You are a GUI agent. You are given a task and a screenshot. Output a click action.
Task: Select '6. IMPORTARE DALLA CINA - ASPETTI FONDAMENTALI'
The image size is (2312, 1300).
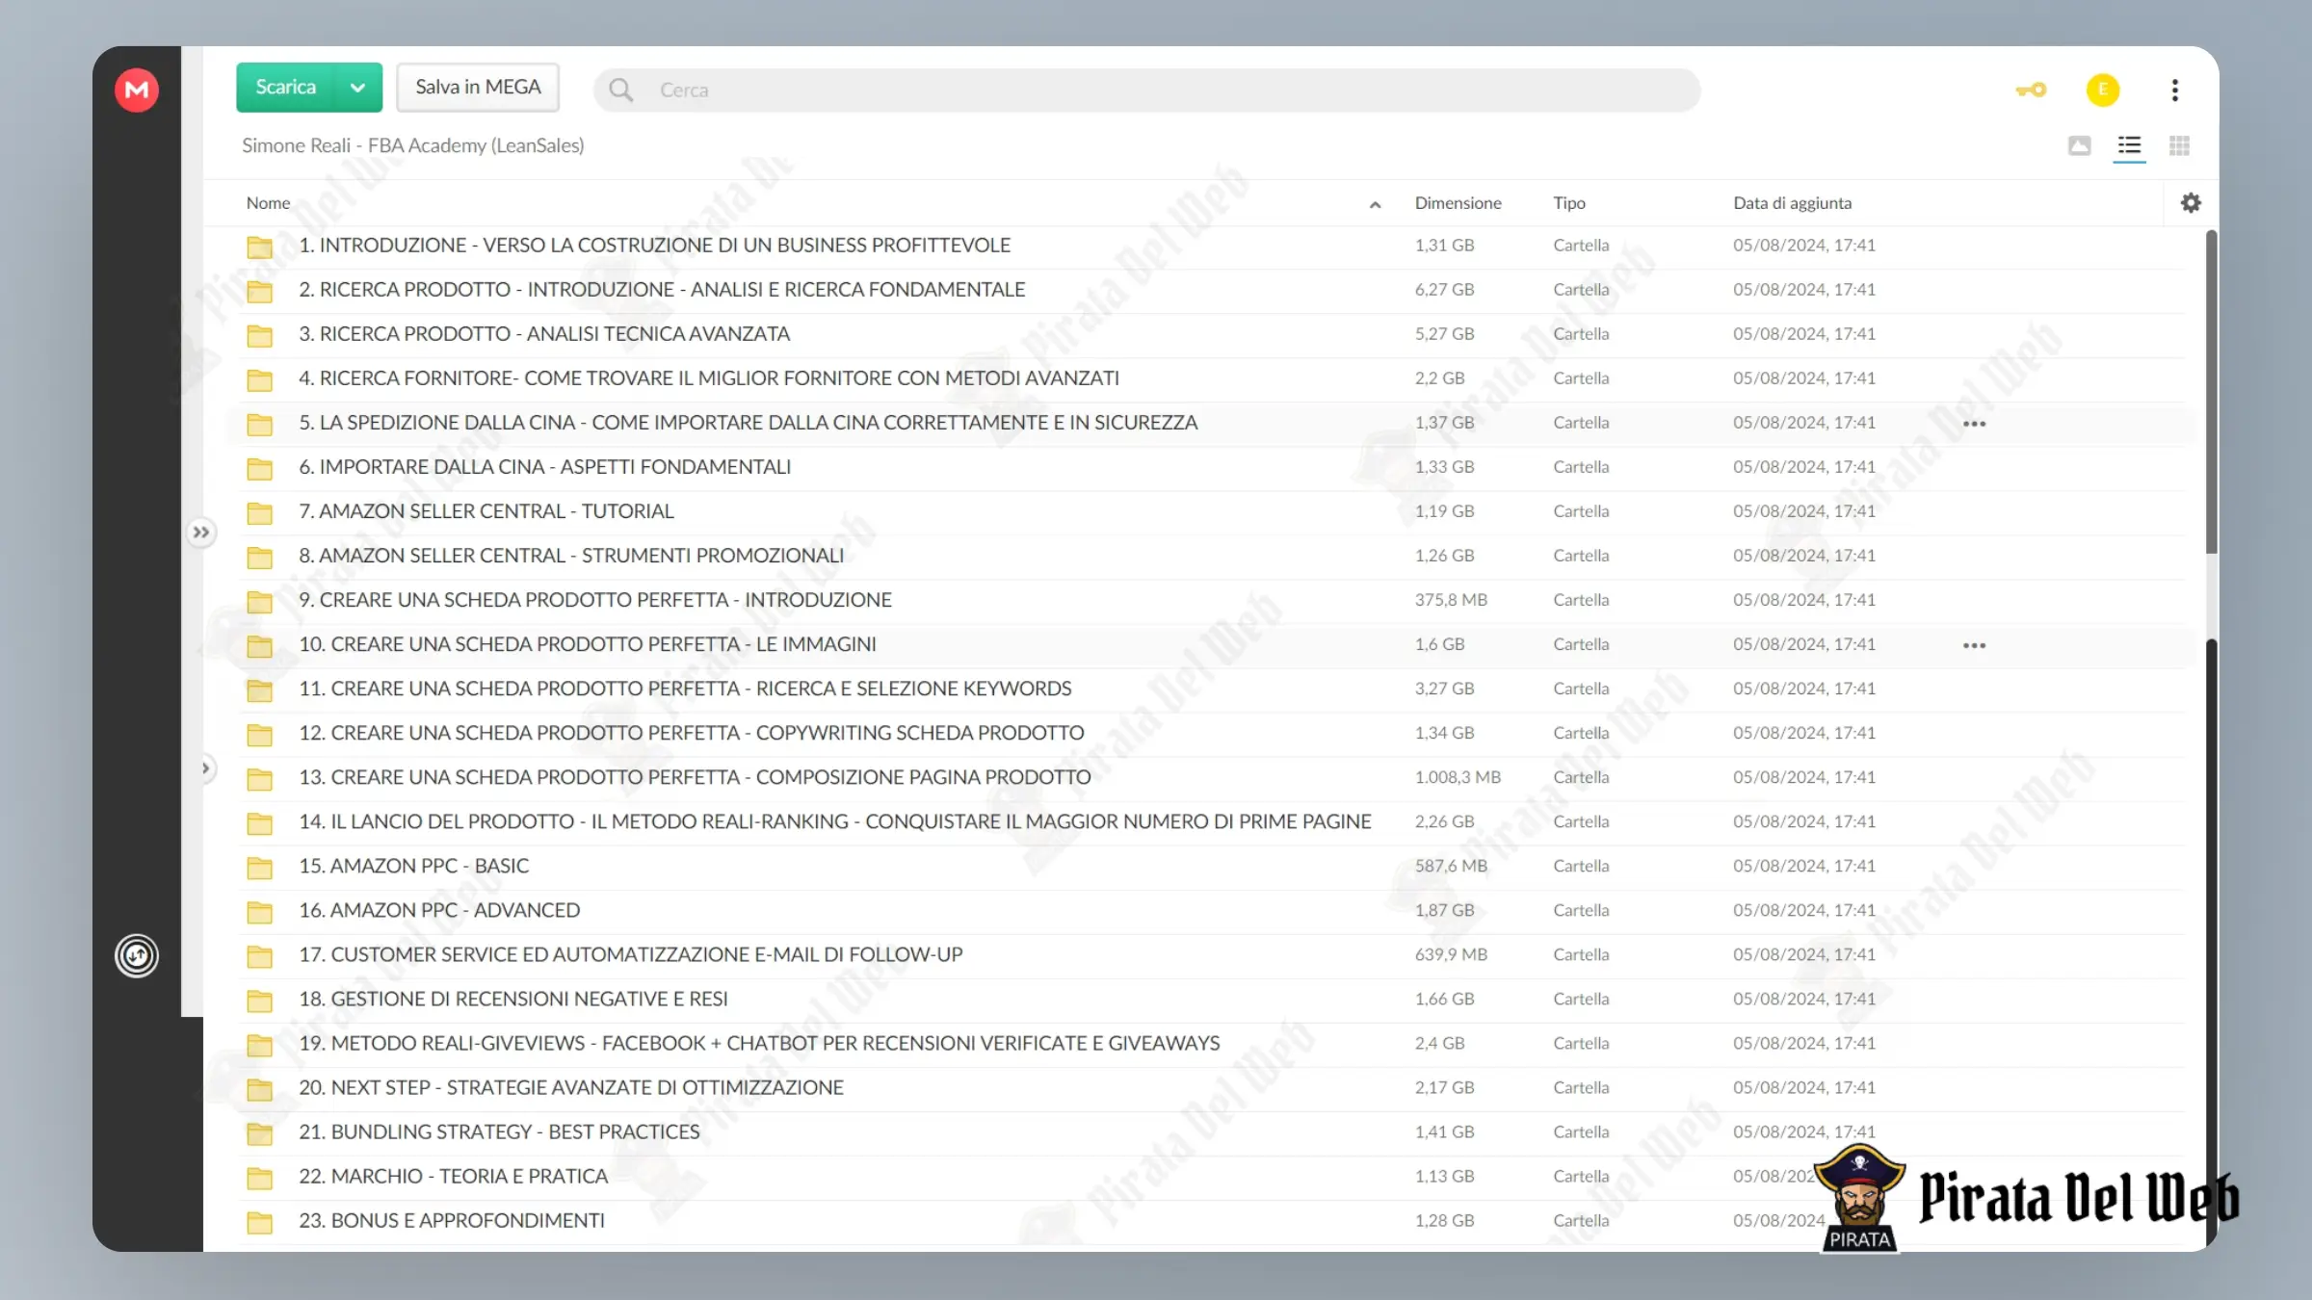(545, 467)
